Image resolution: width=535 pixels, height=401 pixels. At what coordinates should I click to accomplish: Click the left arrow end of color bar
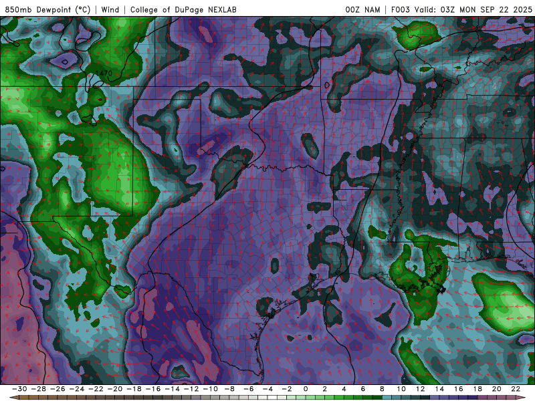tap(14, 397)
